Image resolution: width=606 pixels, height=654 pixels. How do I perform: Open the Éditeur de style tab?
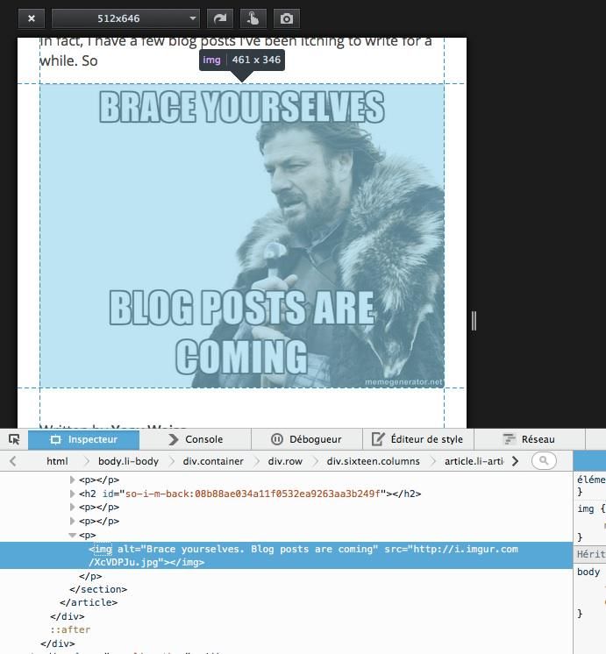click(417, 439)
